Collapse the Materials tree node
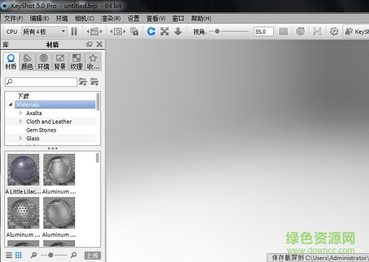369x262 pixels. (10, 105)
